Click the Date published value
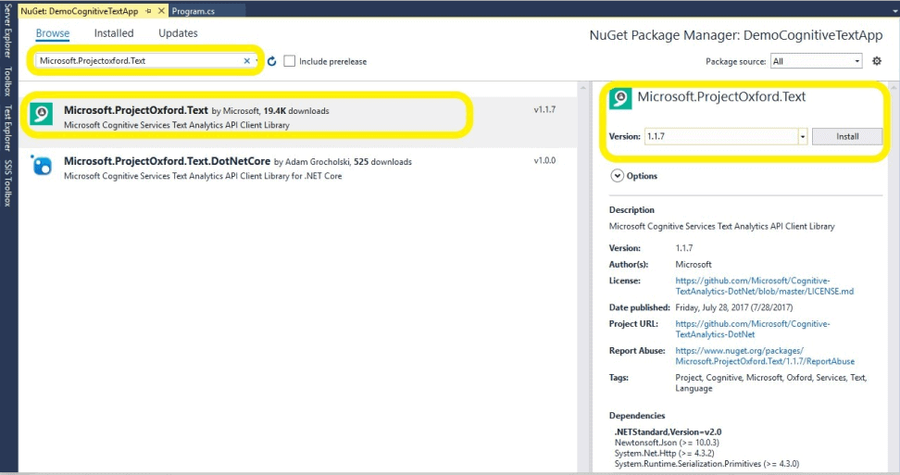 pos(733,307)
